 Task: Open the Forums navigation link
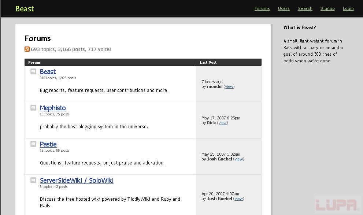[x=262, y=8]
